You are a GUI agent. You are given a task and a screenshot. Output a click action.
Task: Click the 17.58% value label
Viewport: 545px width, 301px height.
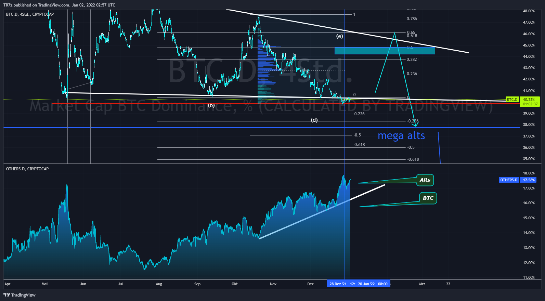coord(529,180)
